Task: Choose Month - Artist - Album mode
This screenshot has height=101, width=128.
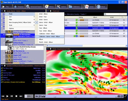Action: click(x=50, y=42)
